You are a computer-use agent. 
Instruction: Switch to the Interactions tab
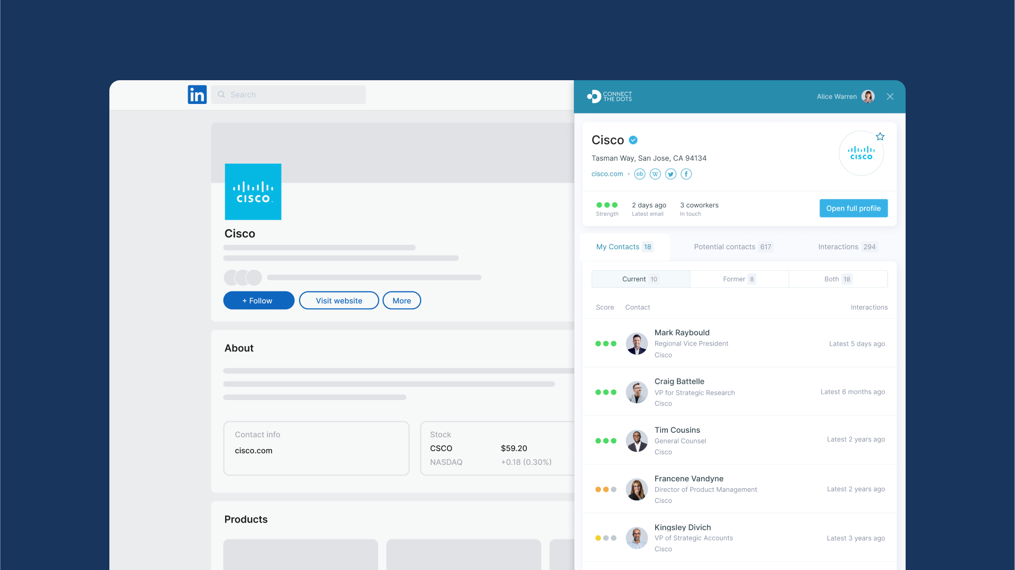coord(847,247)
